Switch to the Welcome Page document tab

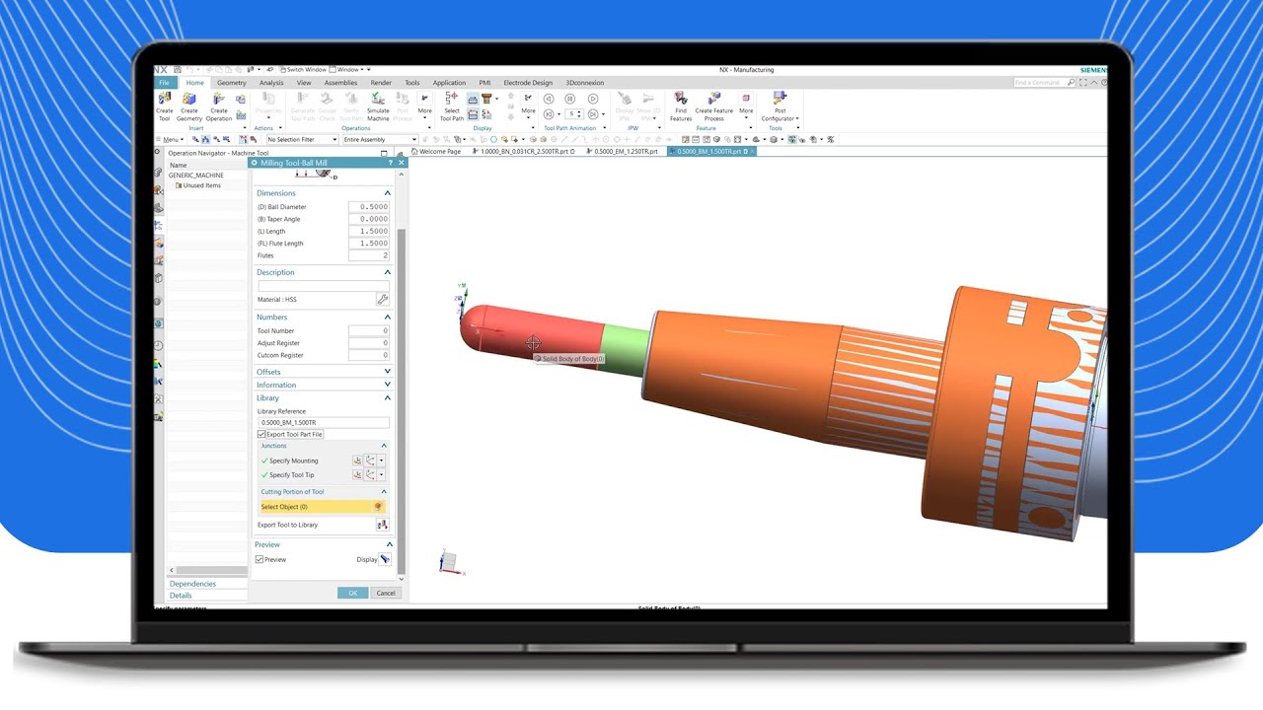coord(437,152)
